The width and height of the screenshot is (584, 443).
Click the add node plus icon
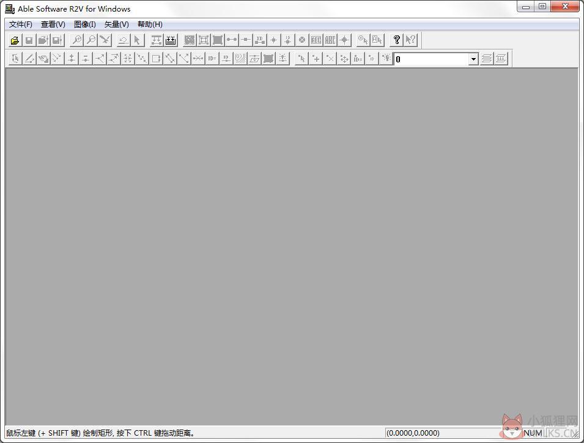[x=72, y=59]
